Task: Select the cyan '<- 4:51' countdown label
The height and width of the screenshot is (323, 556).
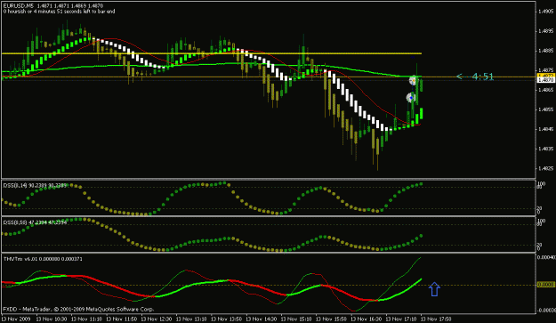Action: click(x=475, y=77)
